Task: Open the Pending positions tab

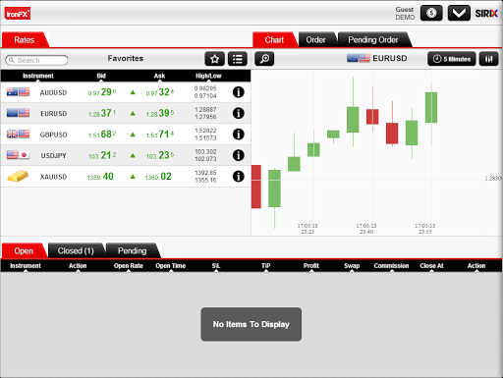Action: point(133,251)
